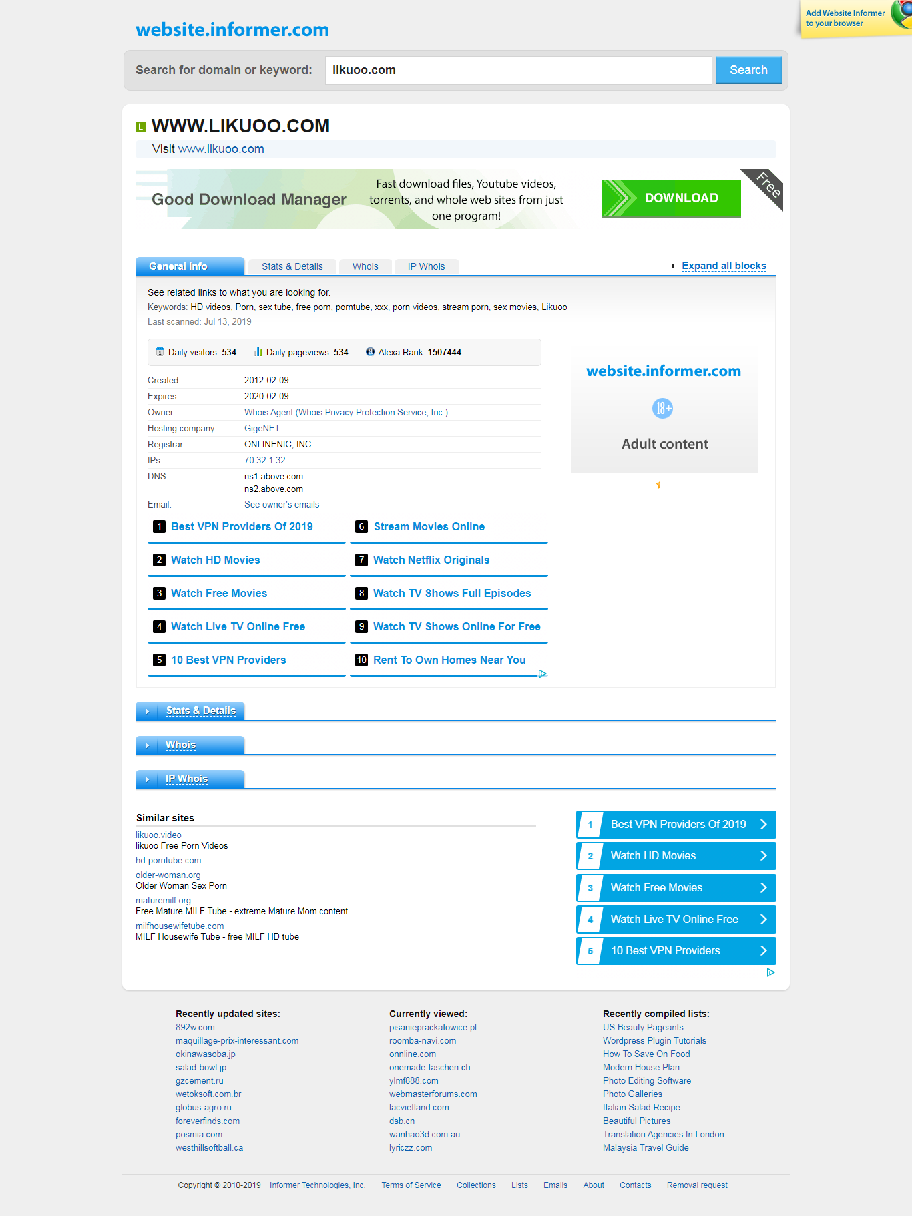Viewport: 912px width, 1216px height.
Task: Switch to the General Info tab
Action: pos(190,266)
